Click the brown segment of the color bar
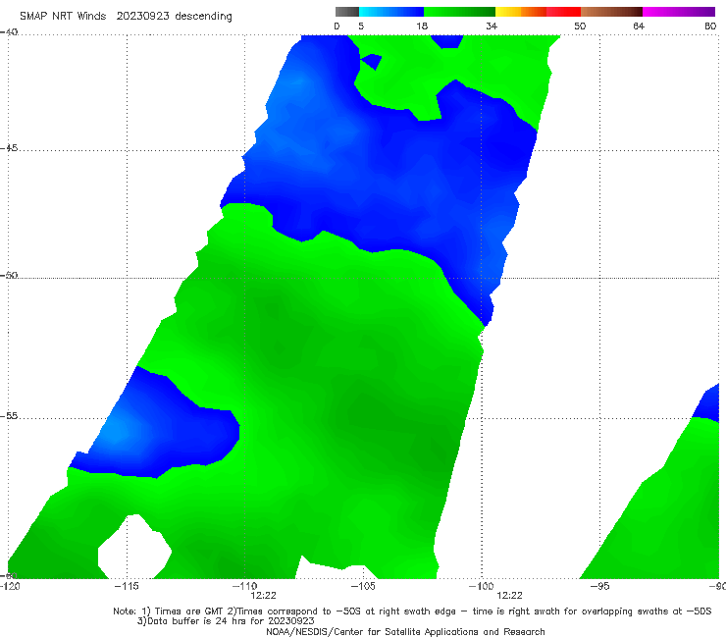Screen dimensions: 726x638 611,12
